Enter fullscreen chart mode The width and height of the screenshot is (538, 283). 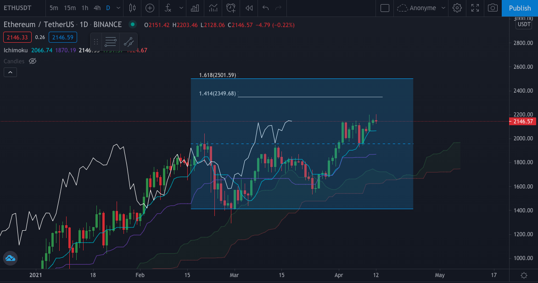point(475,8)
